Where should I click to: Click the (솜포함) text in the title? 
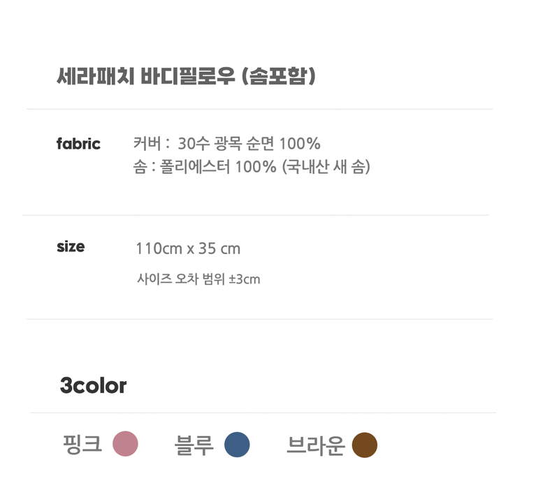click(277, 76)
